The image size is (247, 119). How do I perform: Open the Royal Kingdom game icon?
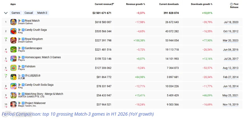[13, 40]
